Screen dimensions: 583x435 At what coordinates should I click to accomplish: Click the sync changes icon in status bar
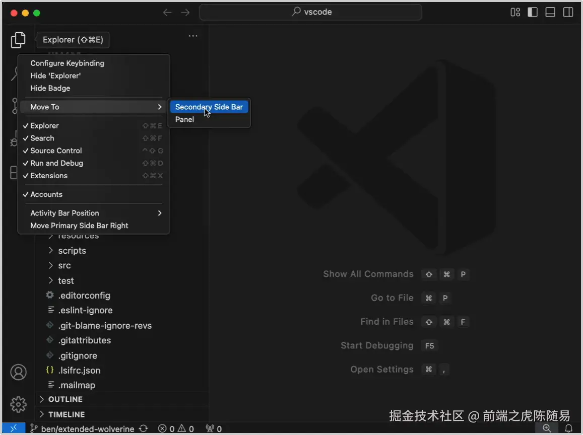(144, 428)
